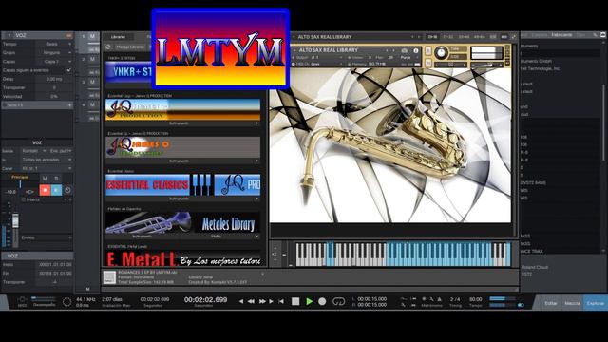Expand the Envíos section
This screenshot has height=342, width=608.
47,237
